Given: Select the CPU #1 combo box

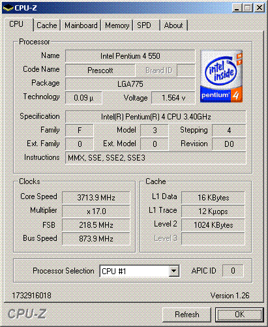Looking at the screenshot, I should coord(140,271).
